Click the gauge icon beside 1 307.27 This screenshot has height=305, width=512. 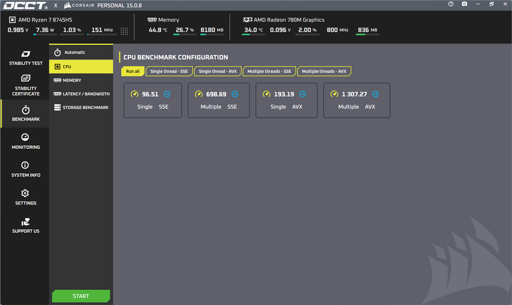(x=335, y=94)
